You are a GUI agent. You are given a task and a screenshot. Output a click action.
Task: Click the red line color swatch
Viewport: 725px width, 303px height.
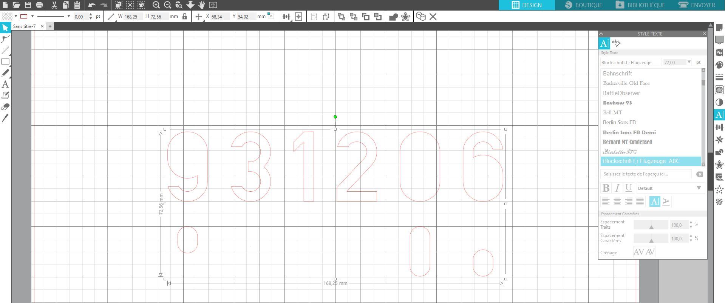click(x=24, y=17)
